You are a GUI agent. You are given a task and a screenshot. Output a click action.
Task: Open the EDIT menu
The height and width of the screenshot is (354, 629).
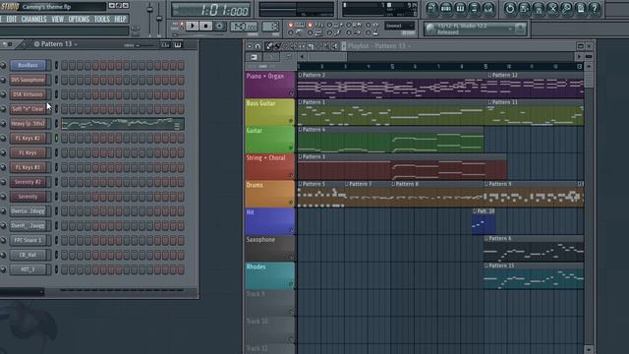point(11,19)
